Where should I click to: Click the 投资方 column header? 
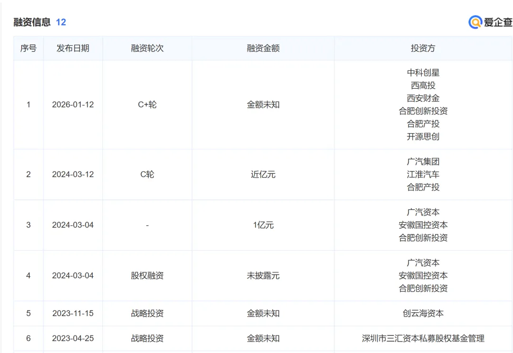(423, 48)
